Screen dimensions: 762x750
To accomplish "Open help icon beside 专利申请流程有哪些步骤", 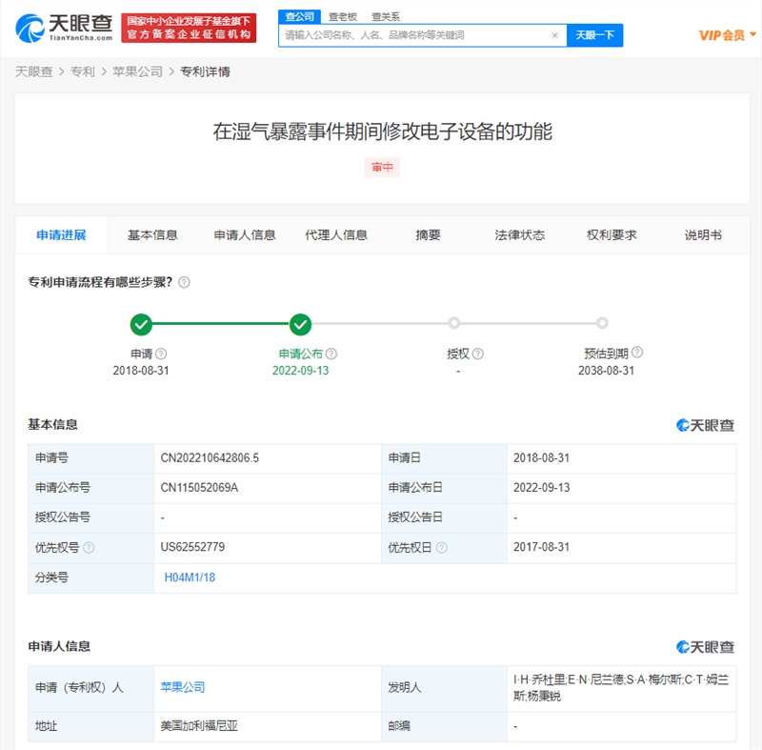I will pos(184,282).
